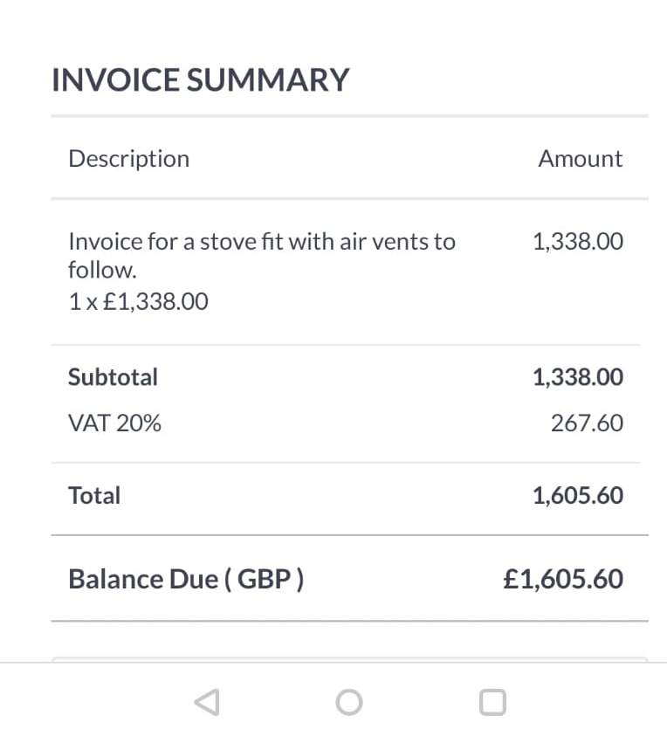This screenshot has width=667, height=743.
Task: Tap the line item amount under Amount header
Action: (x=578, y=241)
